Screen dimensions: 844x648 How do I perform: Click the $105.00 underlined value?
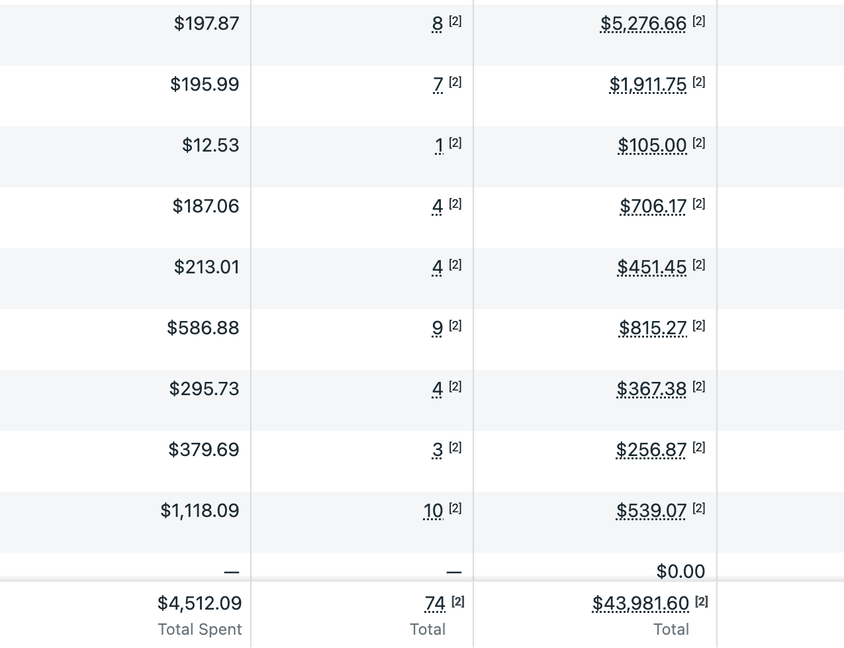pyautogui.click(x=652, y=146)
